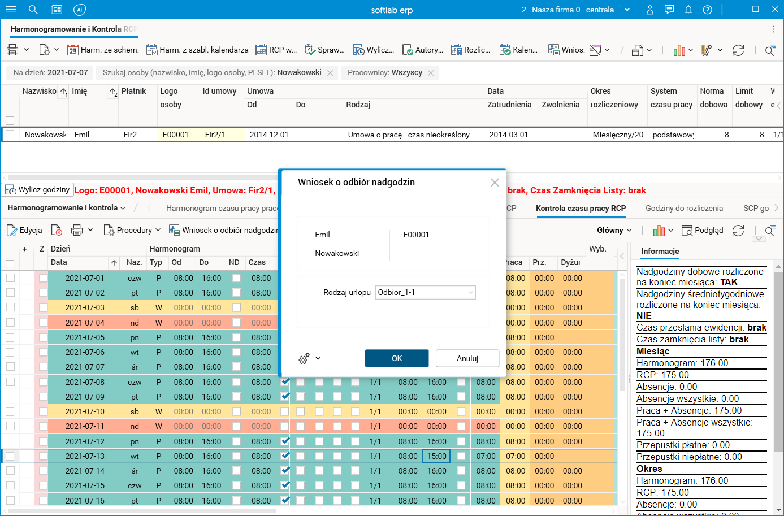Viewport: 784px width, 516px height.
Task: Click the chat messages icon
Action: point(669,10)
